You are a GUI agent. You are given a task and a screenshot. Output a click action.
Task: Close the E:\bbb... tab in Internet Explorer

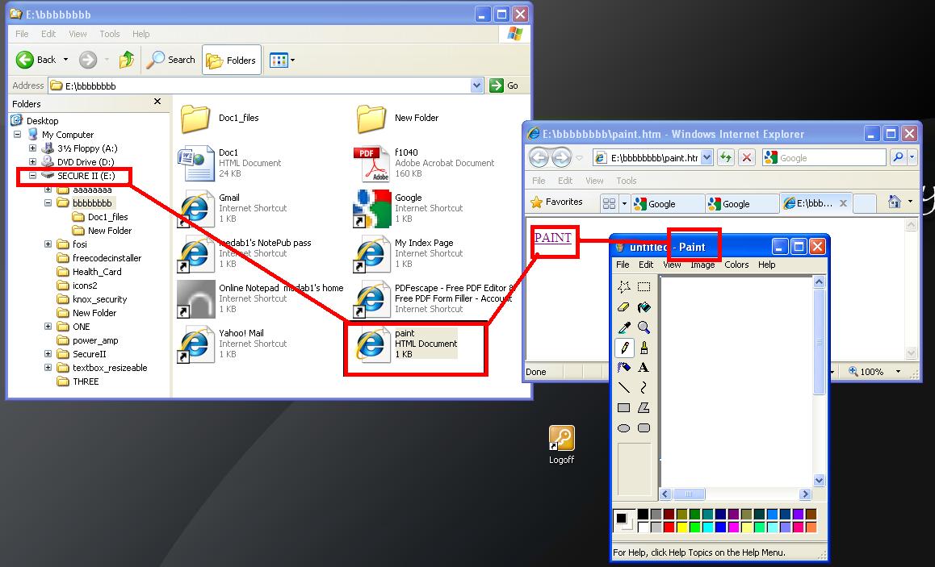[843, 203]
